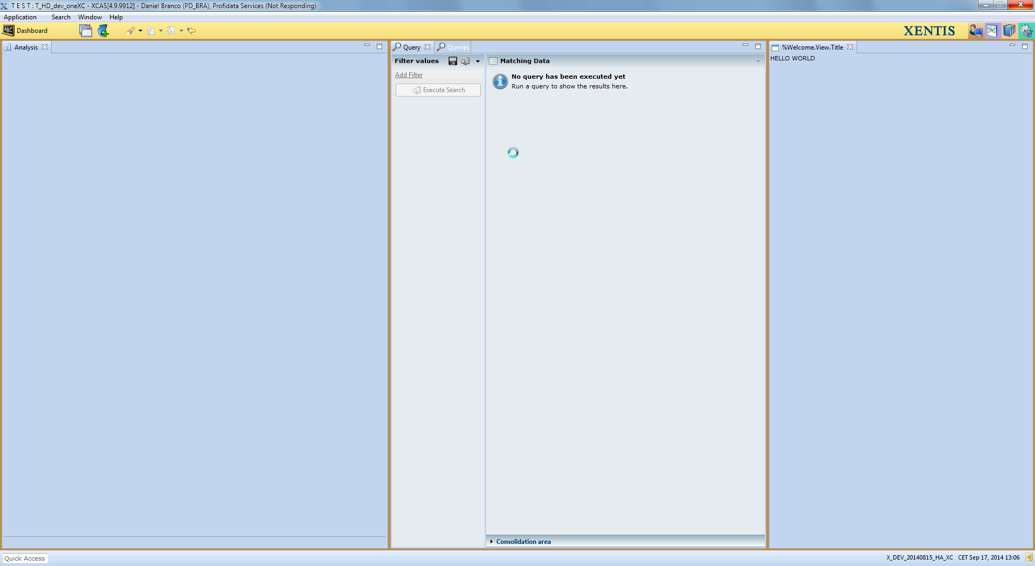Select the Query tab

click(x=411, y=47)
